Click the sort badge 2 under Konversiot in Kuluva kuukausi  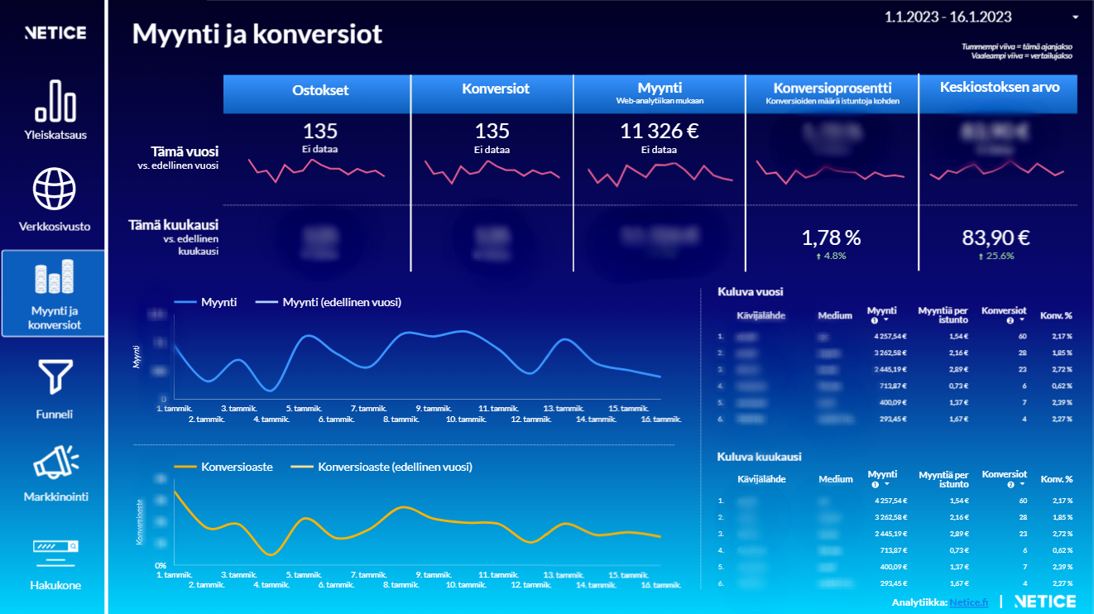point(1010,483)
